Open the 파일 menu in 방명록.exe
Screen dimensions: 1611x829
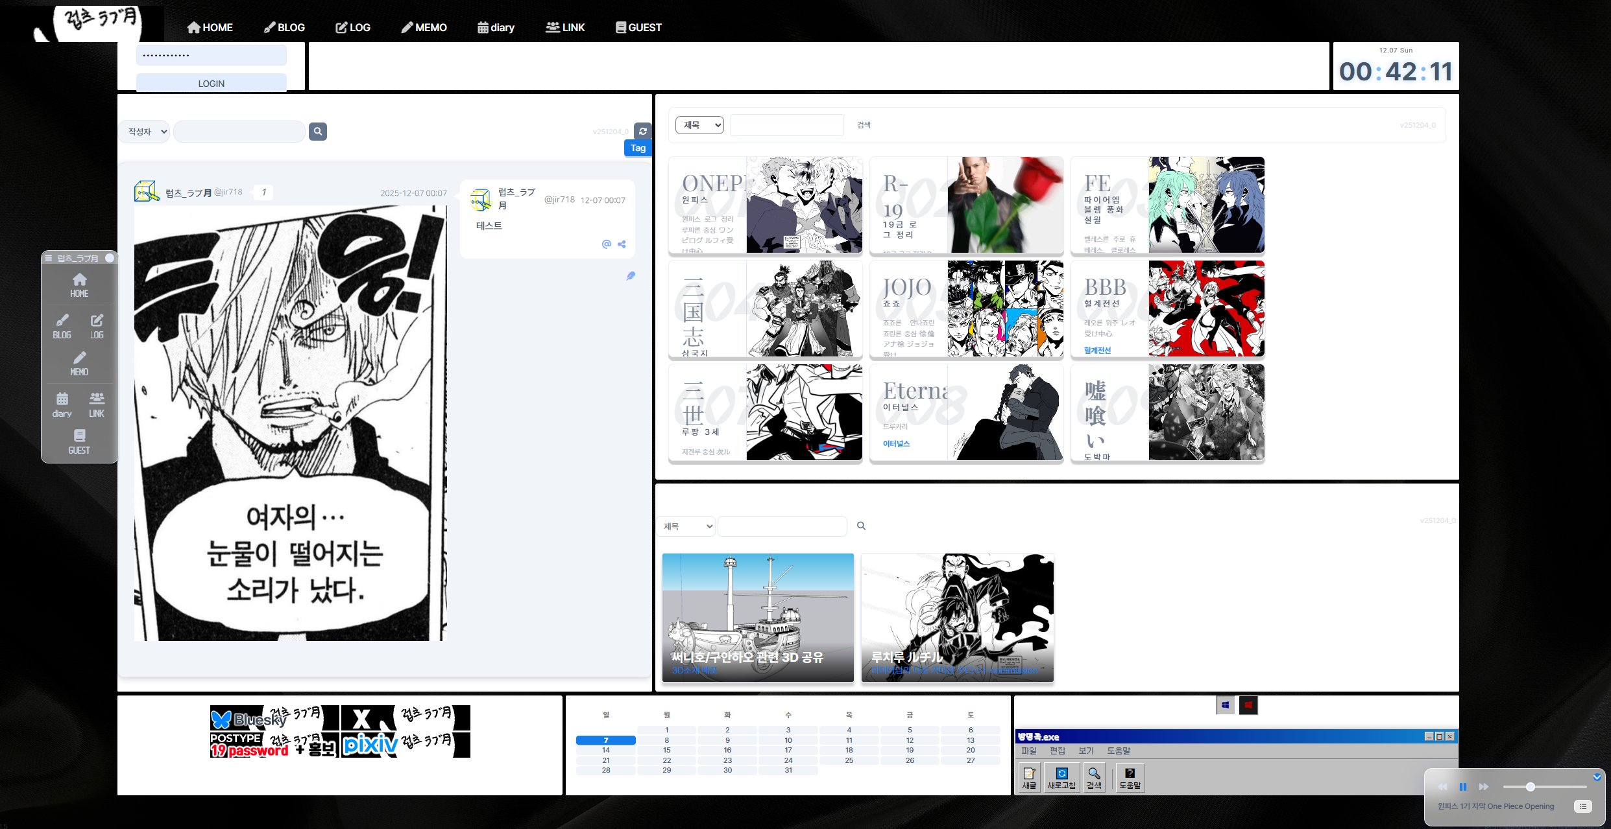(1028, 751)
